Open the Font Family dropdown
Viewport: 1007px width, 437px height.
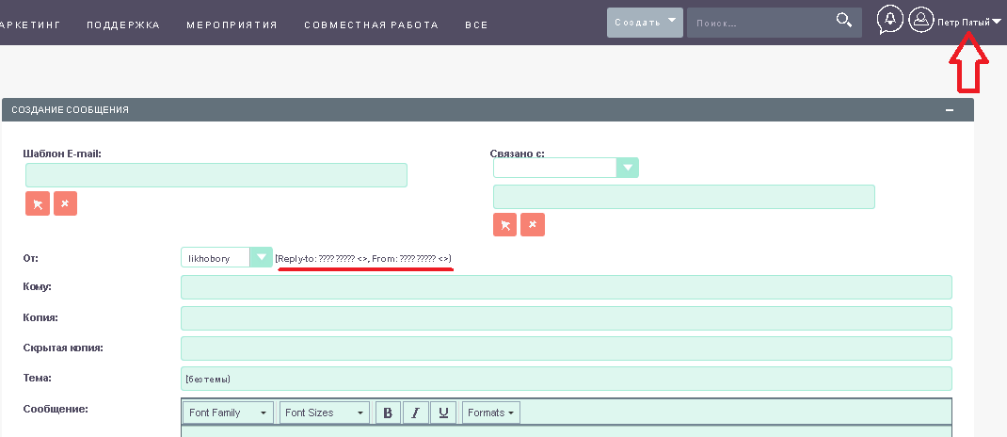228,413
